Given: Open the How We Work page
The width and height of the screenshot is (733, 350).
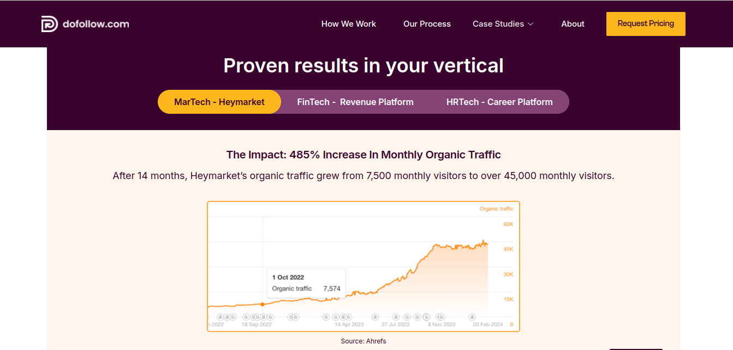Looking at the screenshot, I should (349, 24).
